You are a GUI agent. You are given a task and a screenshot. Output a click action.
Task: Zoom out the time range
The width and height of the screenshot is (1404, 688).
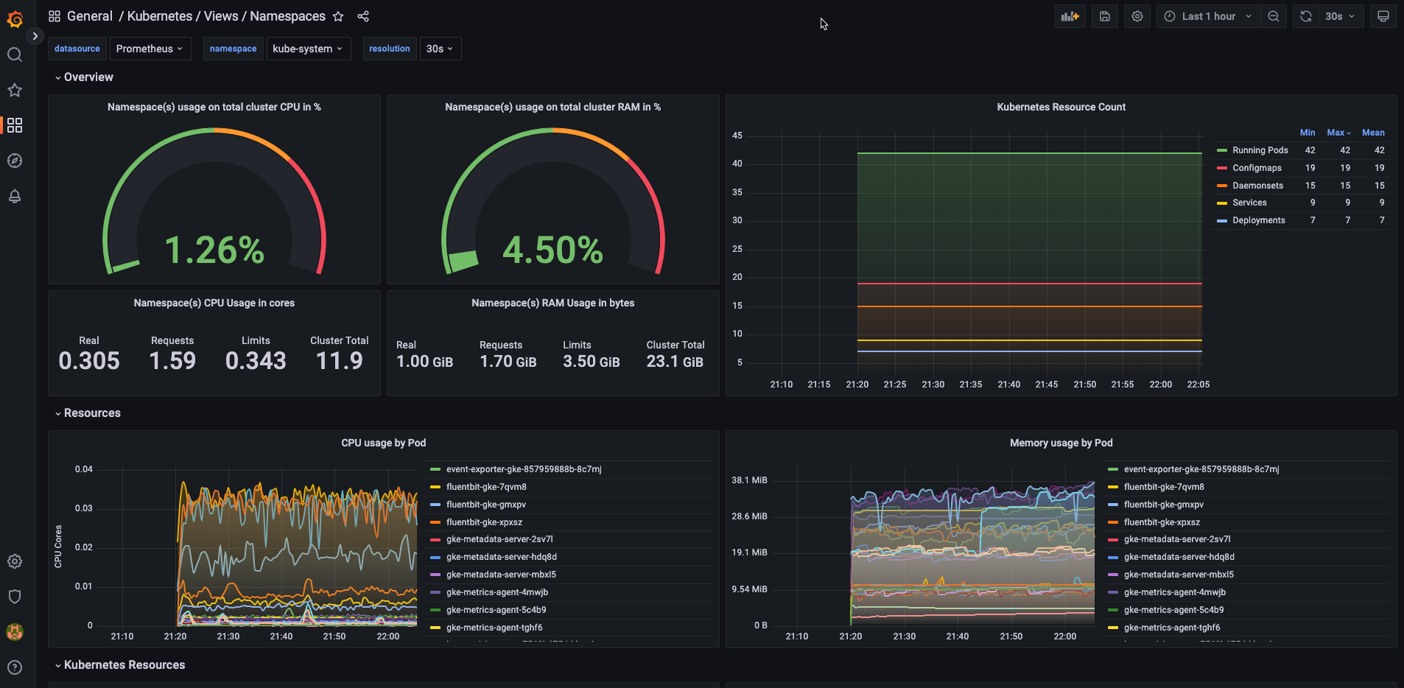1273,16
